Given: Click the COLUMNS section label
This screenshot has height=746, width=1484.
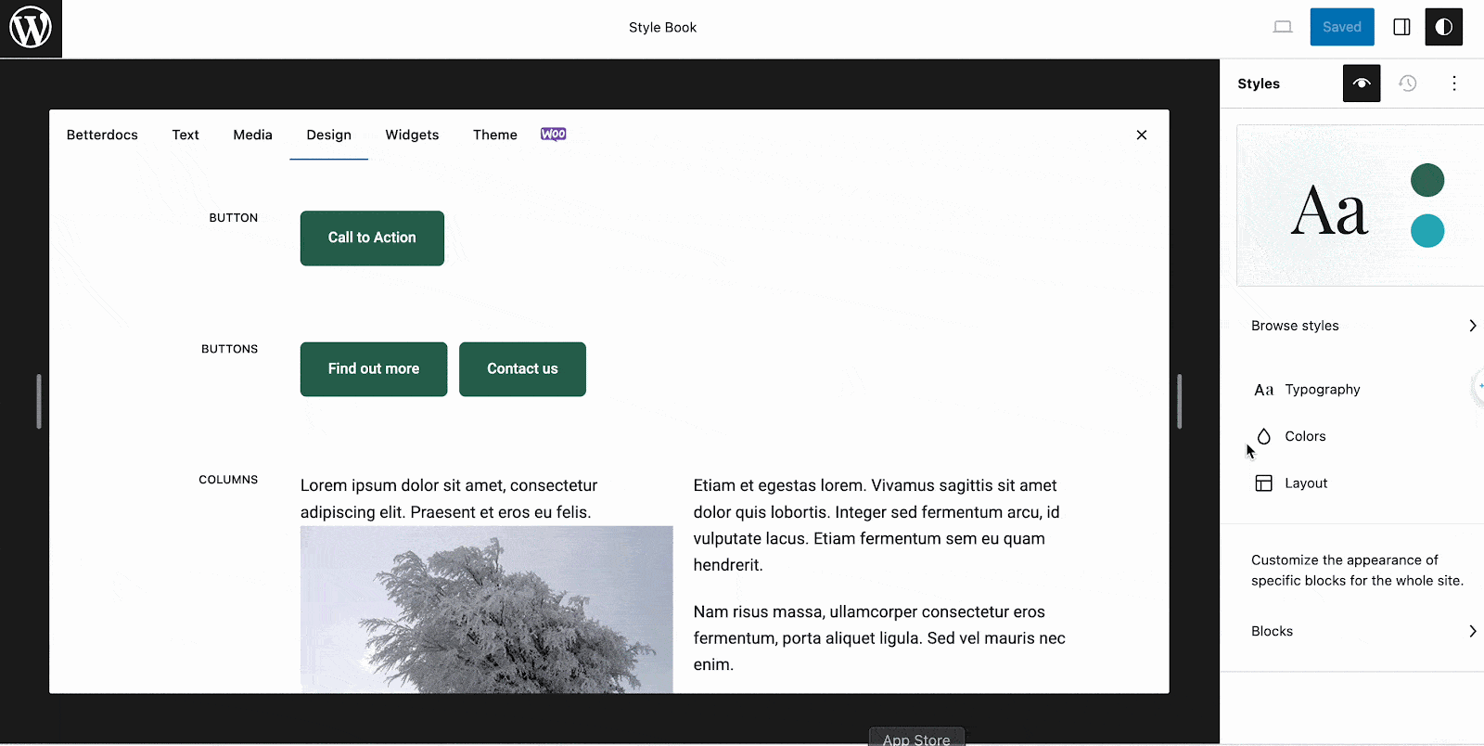Looking at the screenshot, I should point(228,480).
